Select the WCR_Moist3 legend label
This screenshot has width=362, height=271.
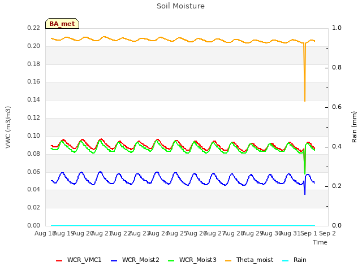197,260
